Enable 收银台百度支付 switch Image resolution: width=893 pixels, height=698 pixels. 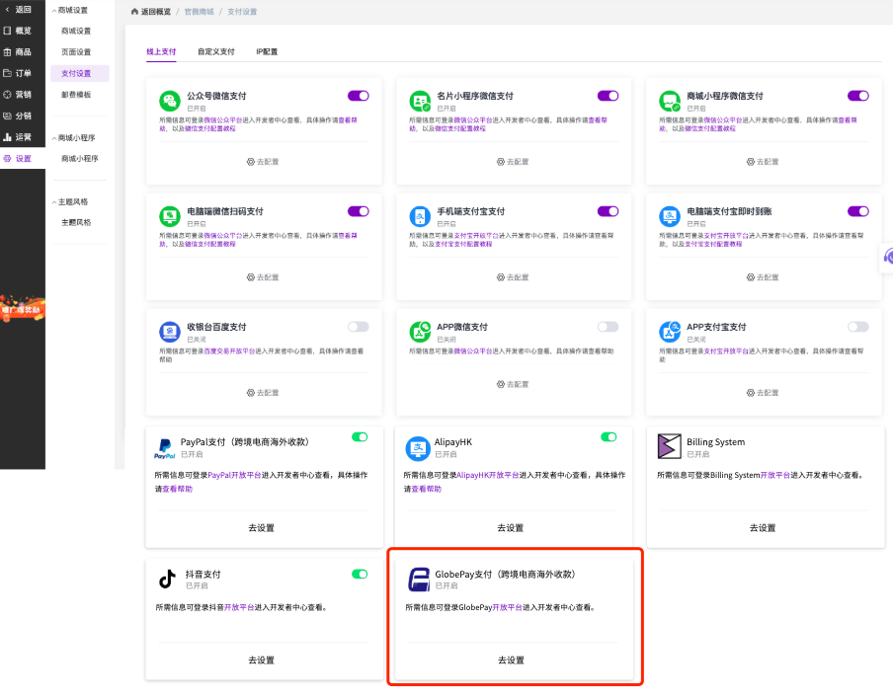point(359,327)
